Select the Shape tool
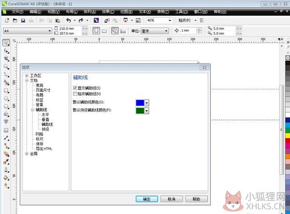The height and width of the screenshot is (214, 290). 6,51
